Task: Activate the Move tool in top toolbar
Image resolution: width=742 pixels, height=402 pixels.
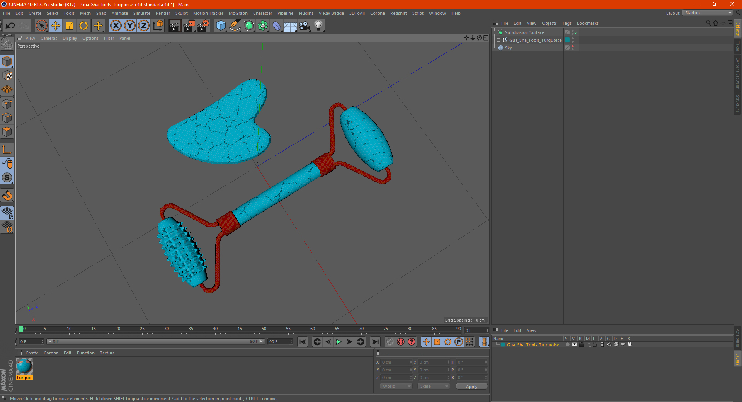Action: (56, 26)
